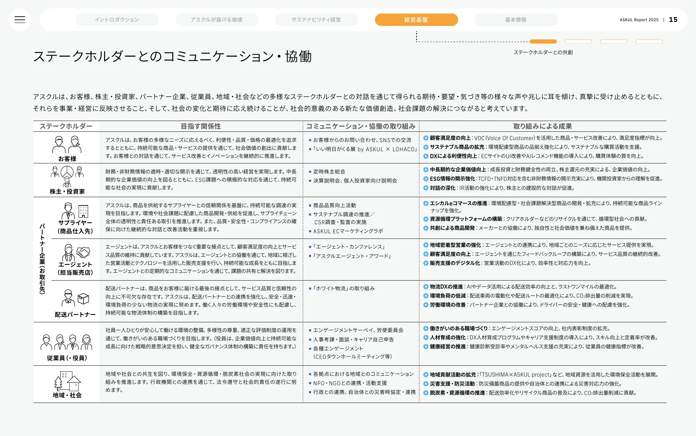Viewport: 696px width, 436px height.
Task: Click NPO・NGOとの連携・活動支援 item
Action: pyautogui.click(x=350, y=383)
